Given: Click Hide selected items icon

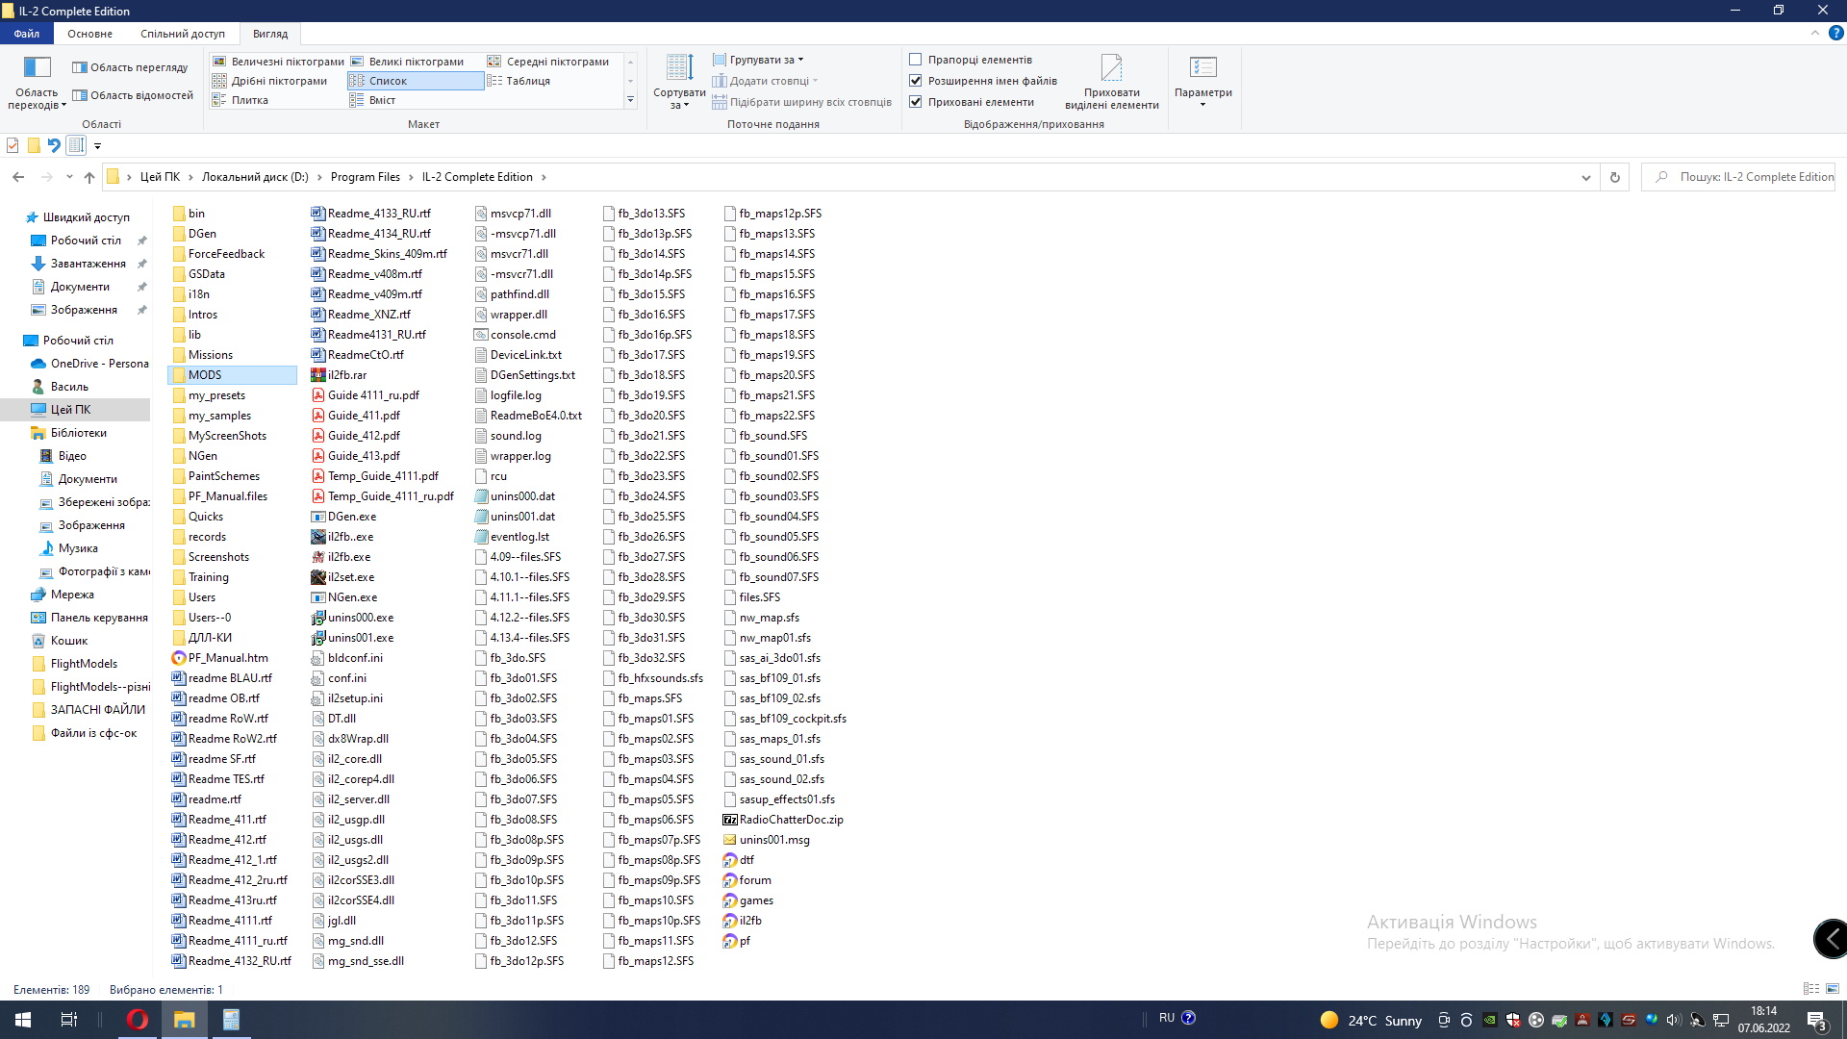Looking at the screenshot, I should pos(1111,69).
